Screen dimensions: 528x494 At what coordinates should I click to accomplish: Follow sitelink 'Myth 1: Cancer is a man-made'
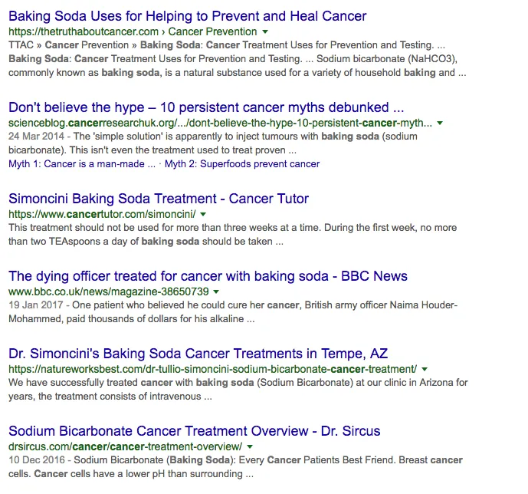82,163
